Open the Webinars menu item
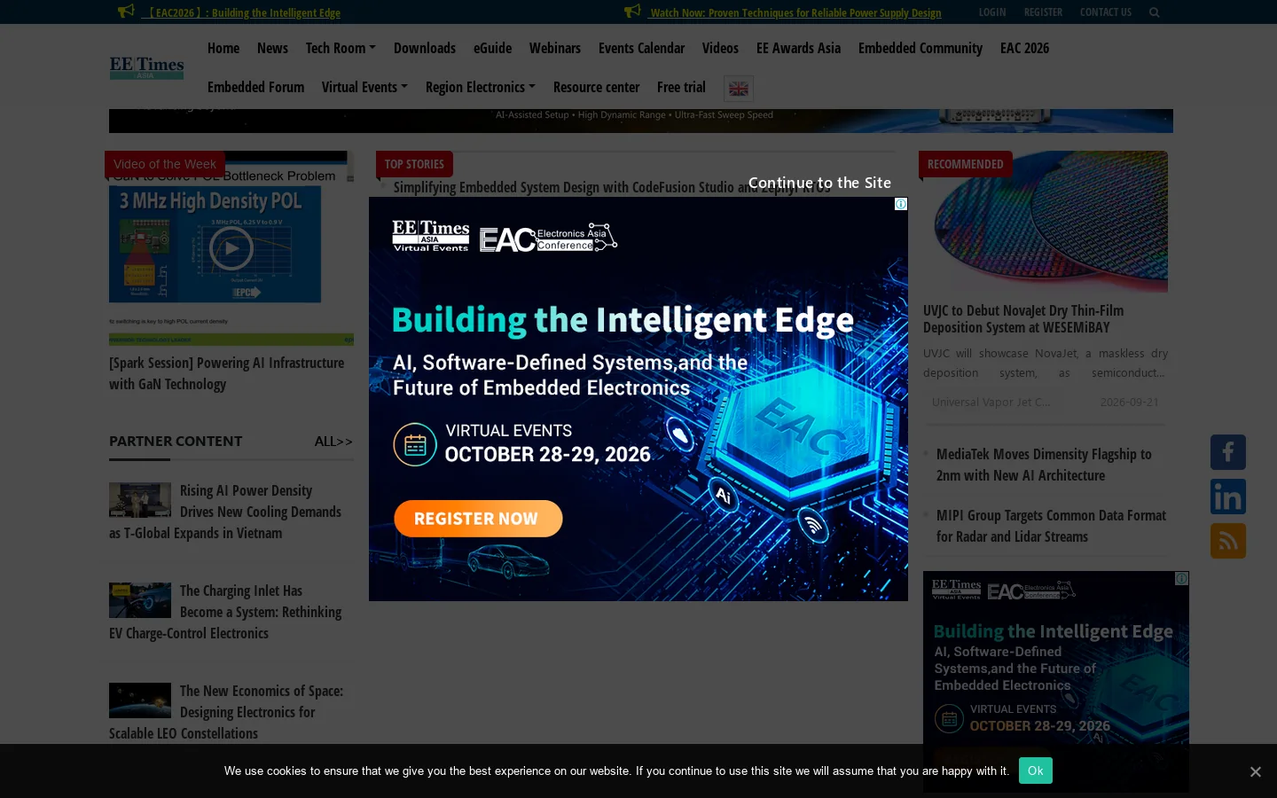Image resolution: width=1277 pixels, height=798 pixels. [555, 48]
